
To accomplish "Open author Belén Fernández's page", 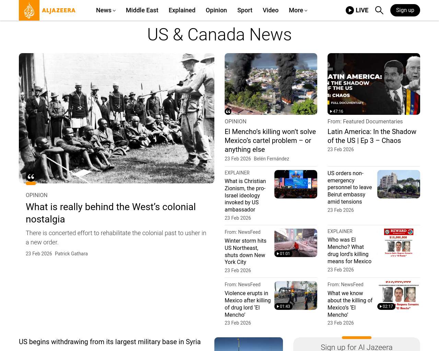I will point(271,159).
